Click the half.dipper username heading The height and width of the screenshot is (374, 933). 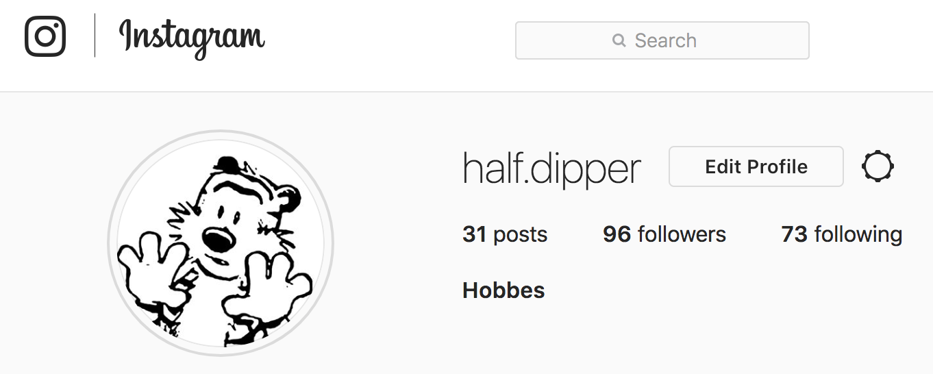point(552,169)
